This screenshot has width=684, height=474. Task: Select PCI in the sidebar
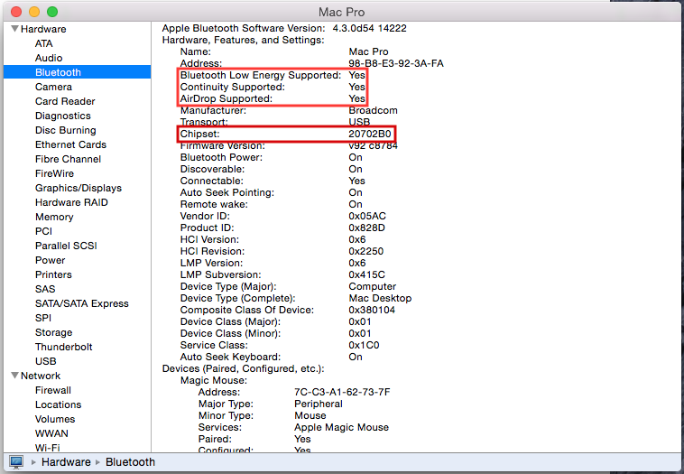tap(43, 231)
